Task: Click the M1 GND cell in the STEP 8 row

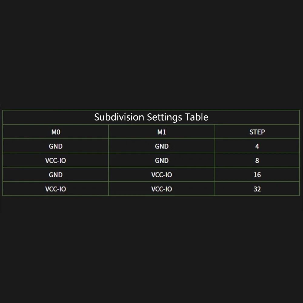Action: coord(161,161)
